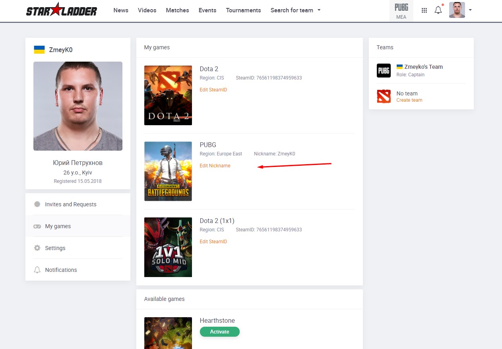The height and width of the screenshot is (349, 502).
Task: Click the Settings gear icon in sidebar
Action: [37, 248]
